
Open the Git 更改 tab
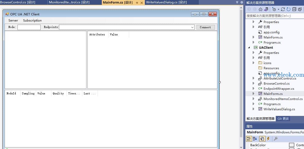[x=283, y=119]
